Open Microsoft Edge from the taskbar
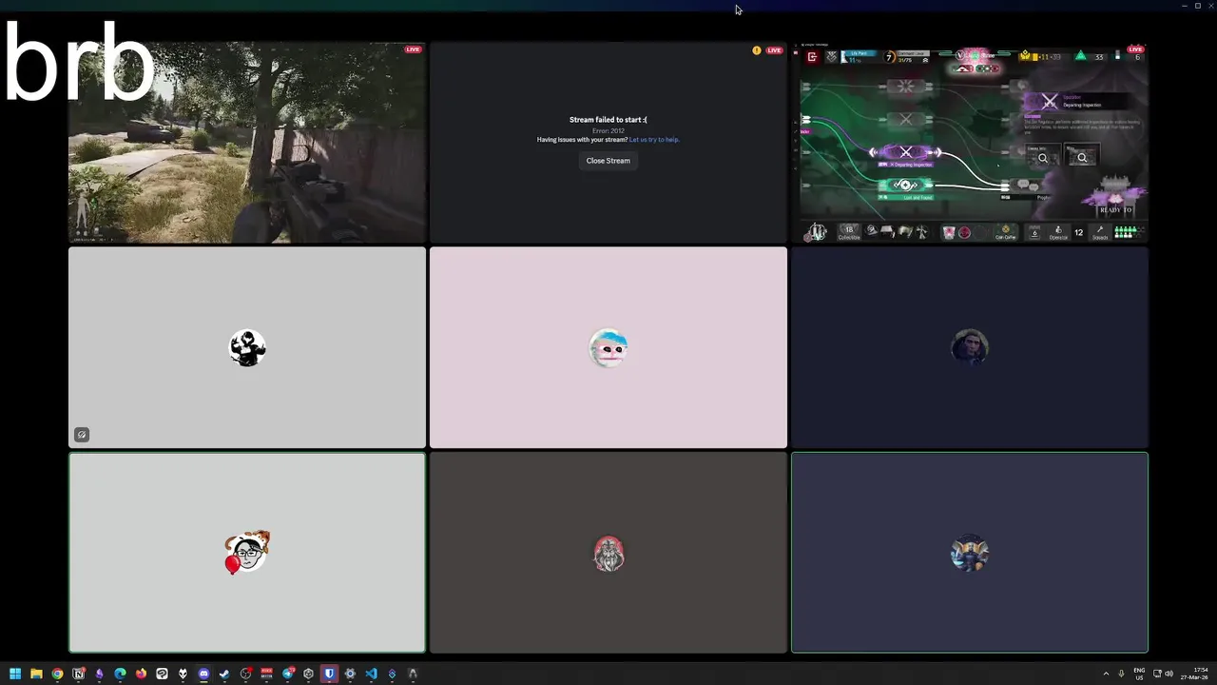 120,674
